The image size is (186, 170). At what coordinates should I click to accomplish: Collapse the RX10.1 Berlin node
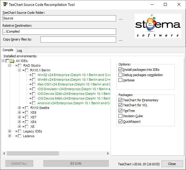click(19, 70)
